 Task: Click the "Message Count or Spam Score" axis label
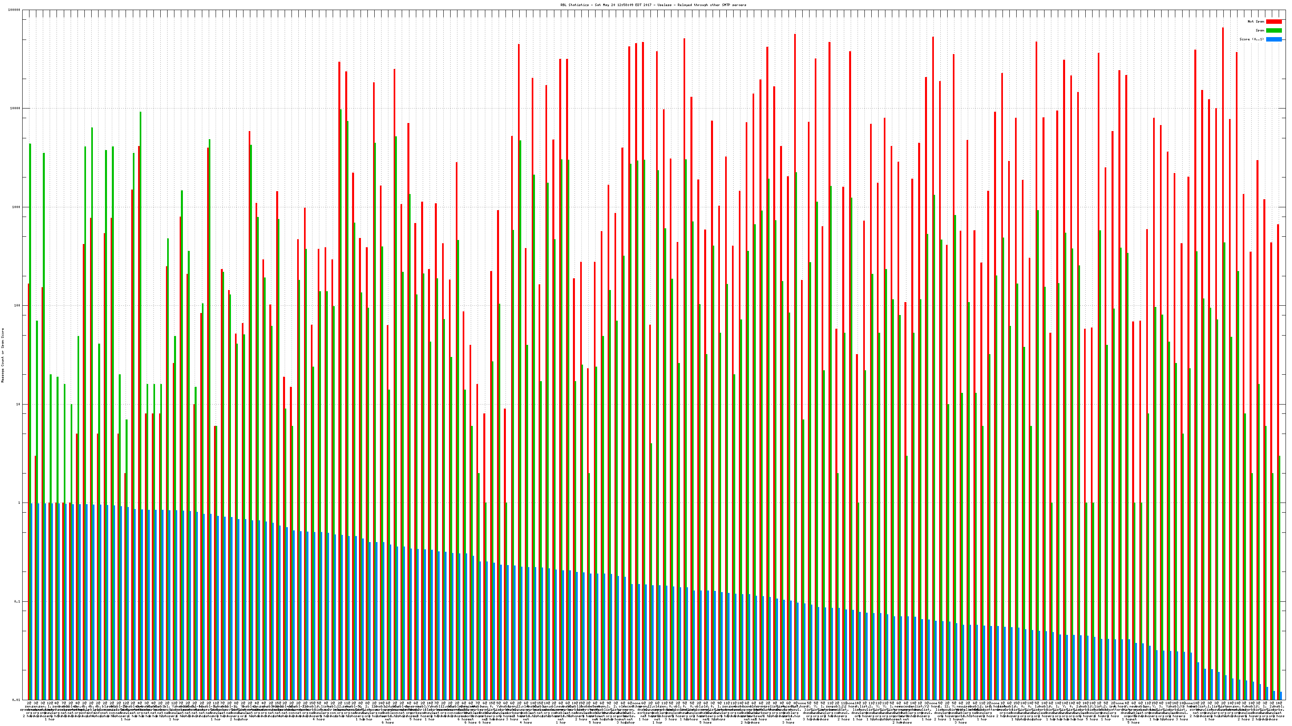(2, 355)
